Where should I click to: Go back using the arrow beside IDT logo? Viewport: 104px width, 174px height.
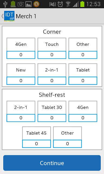click(x=2, y=16)
